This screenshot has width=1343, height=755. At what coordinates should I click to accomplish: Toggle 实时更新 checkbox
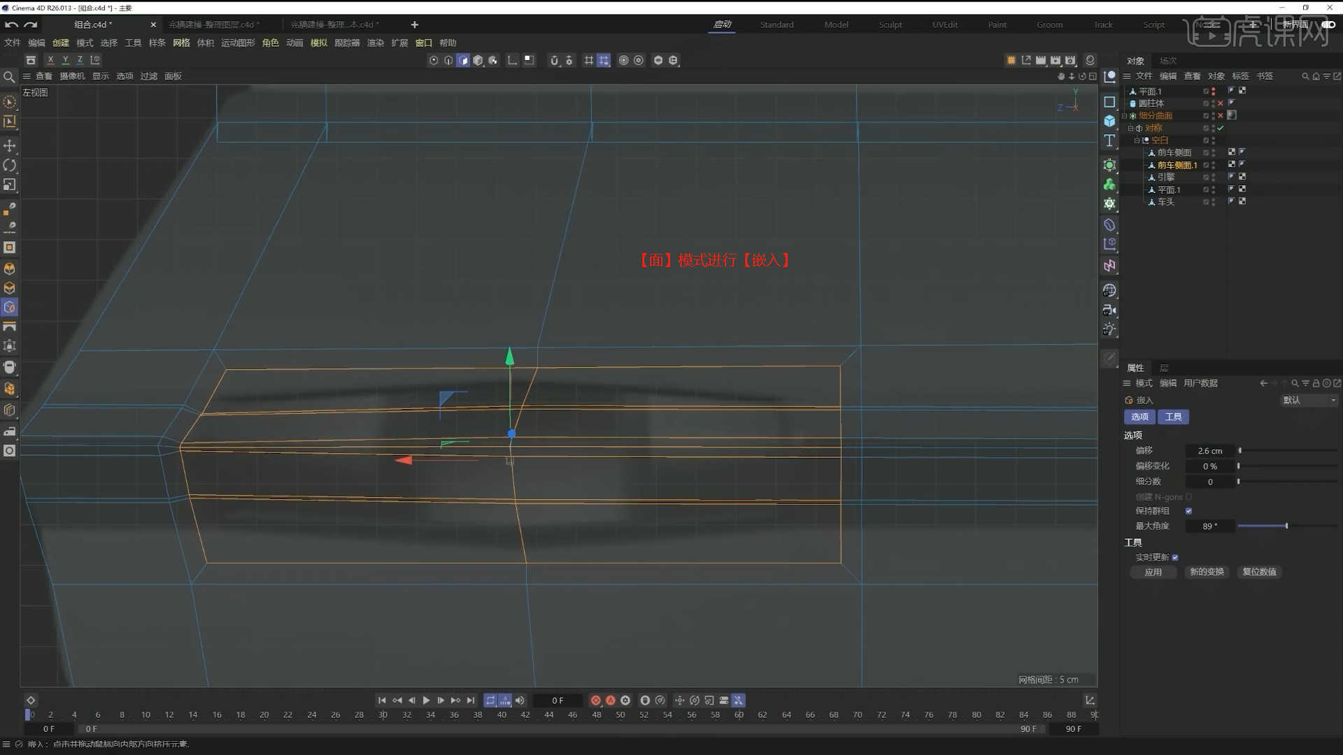[1175, 557]
